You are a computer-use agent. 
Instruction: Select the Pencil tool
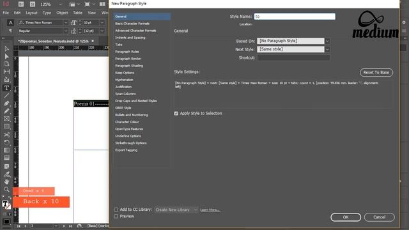[7, 111]
